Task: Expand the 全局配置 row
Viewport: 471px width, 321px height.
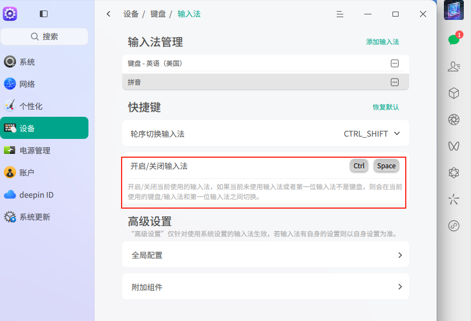Action: point(265,255)
